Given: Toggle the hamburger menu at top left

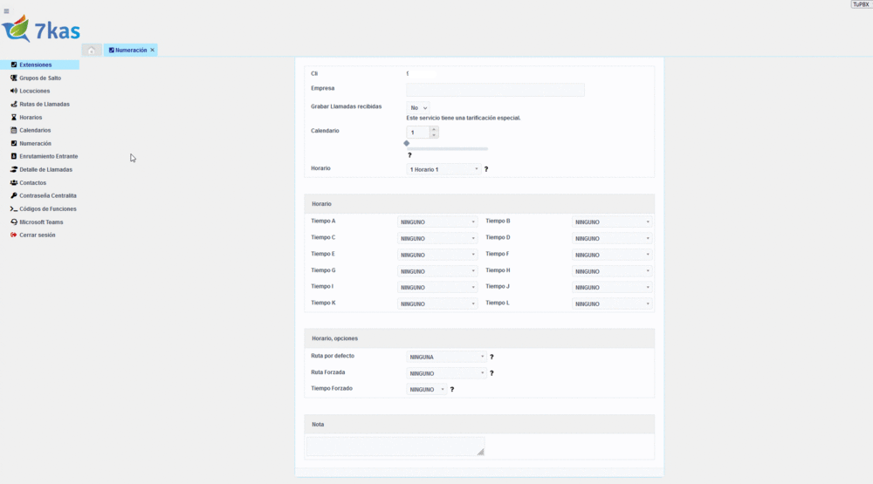Looking at the screenshot, I should coord(6,10).
